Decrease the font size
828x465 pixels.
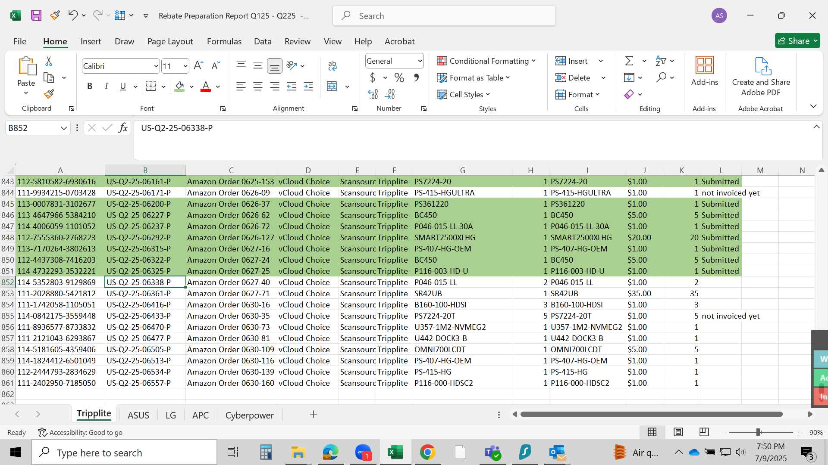[216, 66]
